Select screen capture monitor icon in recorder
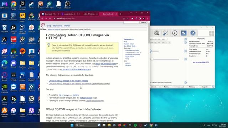 pyautogui.click(x=184, y=33)
